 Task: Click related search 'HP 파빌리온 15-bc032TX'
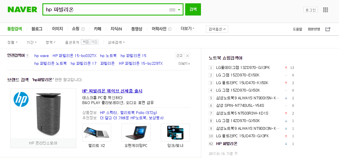[75, 56]
